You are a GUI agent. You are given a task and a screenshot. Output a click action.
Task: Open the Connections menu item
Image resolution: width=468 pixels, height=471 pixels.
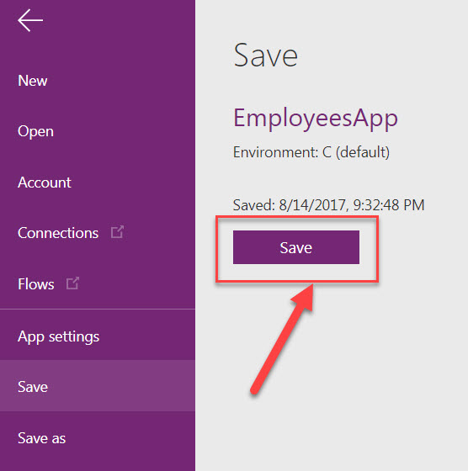(x=58, y=233)
